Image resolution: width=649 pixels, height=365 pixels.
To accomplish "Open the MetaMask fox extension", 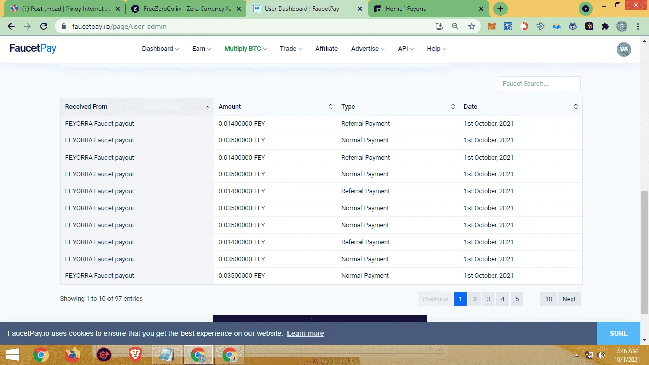I will pyautogui.click(x=492, y=26).
